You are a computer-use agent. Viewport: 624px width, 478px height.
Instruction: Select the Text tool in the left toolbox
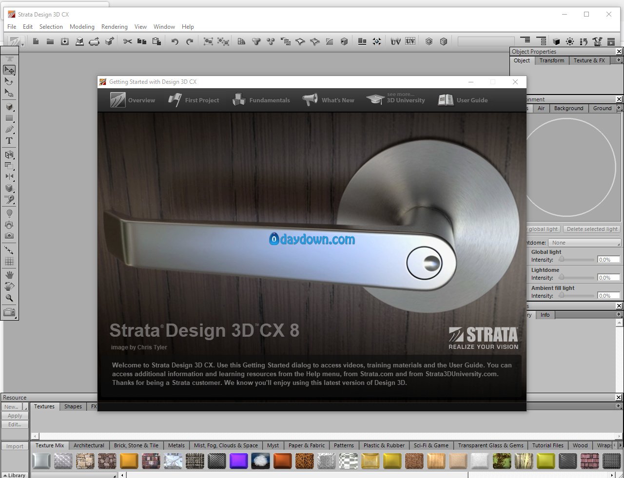9,141
